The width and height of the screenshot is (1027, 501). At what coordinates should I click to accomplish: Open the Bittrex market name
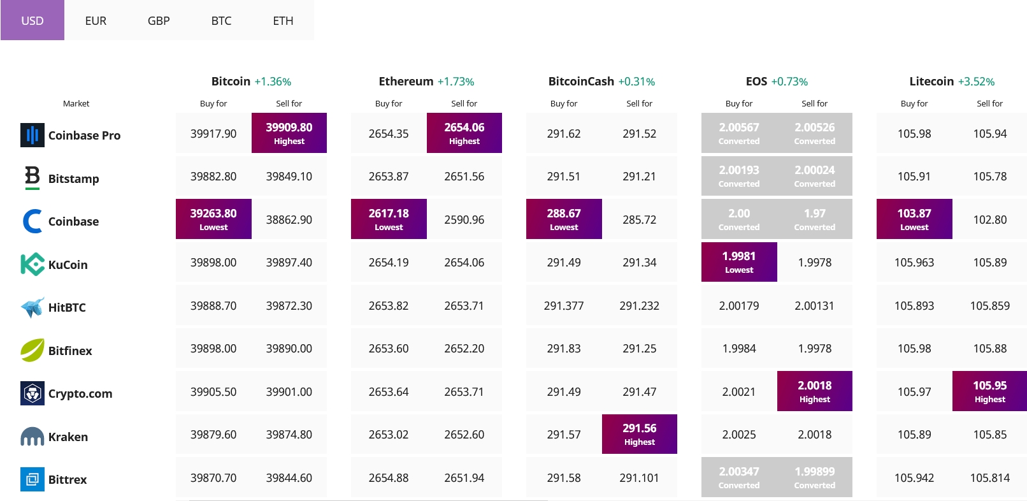(68, 479)
